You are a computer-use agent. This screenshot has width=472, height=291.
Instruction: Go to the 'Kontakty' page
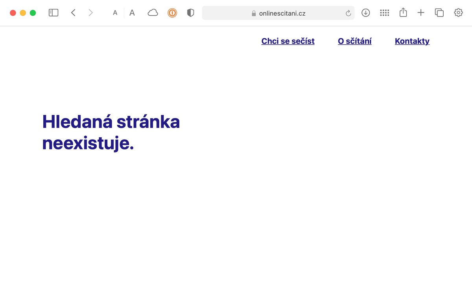pyautogui.click(x=412, y=41)
